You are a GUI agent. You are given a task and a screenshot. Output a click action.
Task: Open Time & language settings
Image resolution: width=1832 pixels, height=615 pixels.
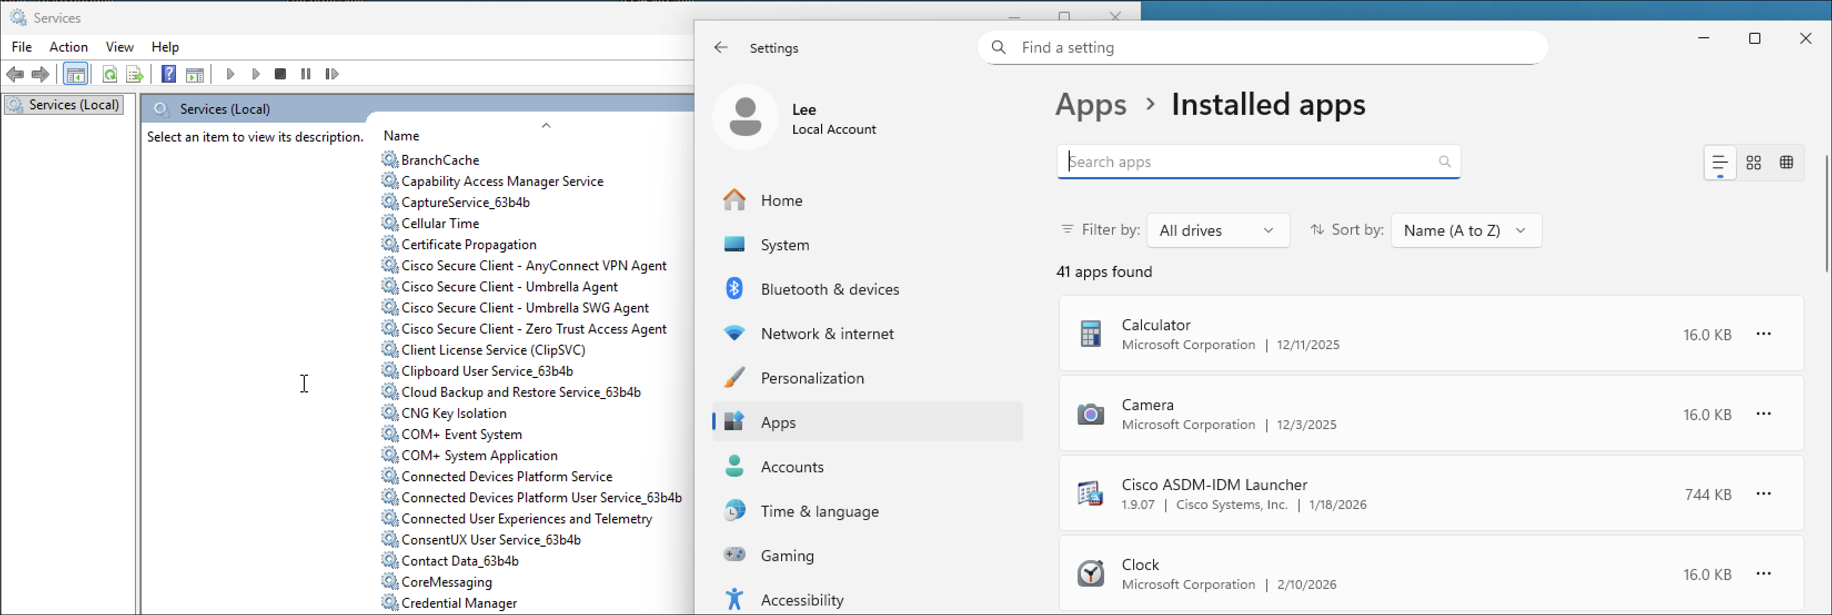coord(867,511)
